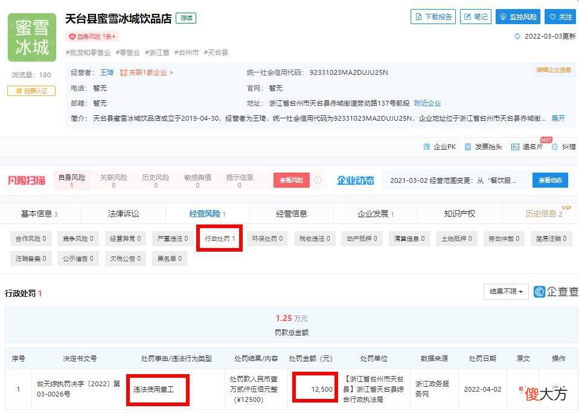The width and height of the screenshot is (579, 417).
Task: Select the 动产抵押 0 filter chip
Action: coord(362,239)
